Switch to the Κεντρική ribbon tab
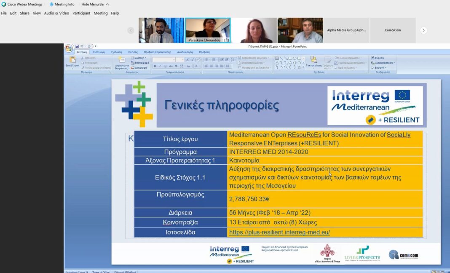 click(x=82, y=52)
